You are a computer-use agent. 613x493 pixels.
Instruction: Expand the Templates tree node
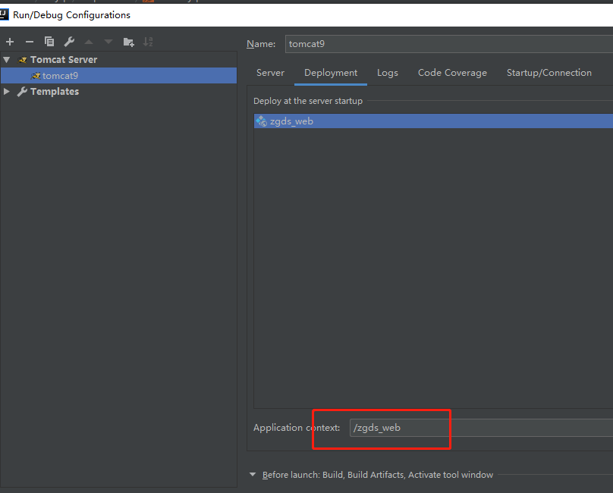tap(7, 92)
